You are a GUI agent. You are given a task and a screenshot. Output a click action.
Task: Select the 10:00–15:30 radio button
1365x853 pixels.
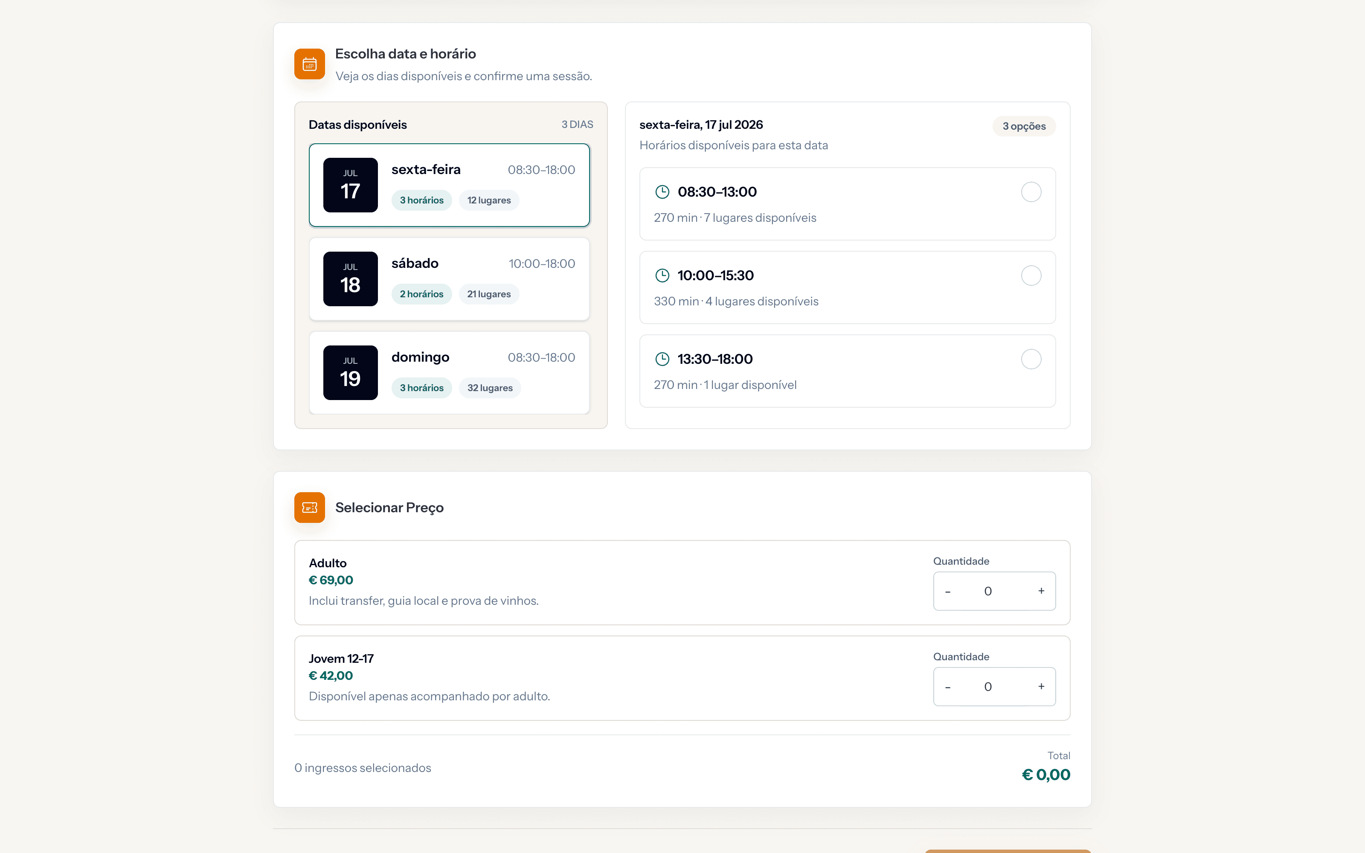pos(1031,276)
